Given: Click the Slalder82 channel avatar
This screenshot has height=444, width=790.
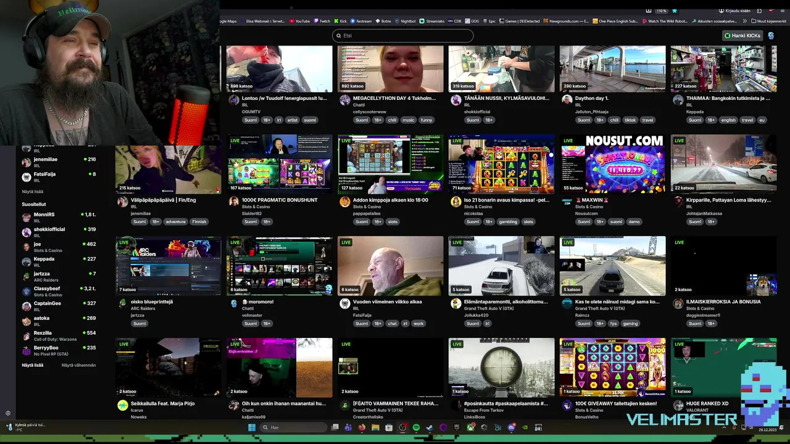Looking at the screenshot, I should point(233,202).
